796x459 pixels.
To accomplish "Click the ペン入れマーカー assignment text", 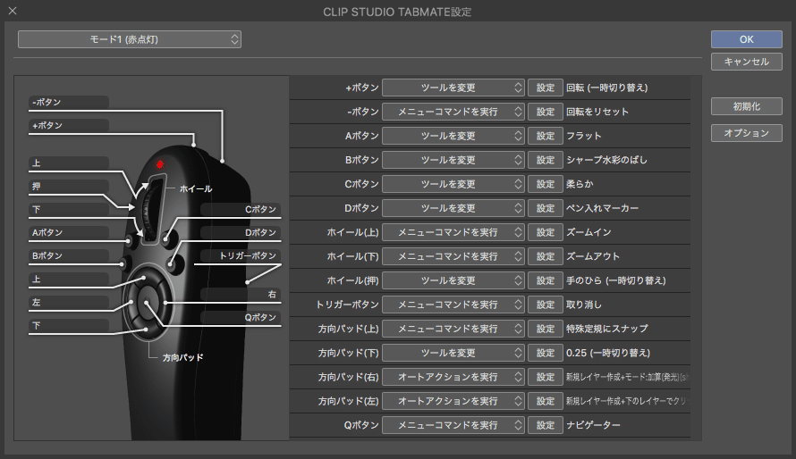I will (x=602, y=208).
